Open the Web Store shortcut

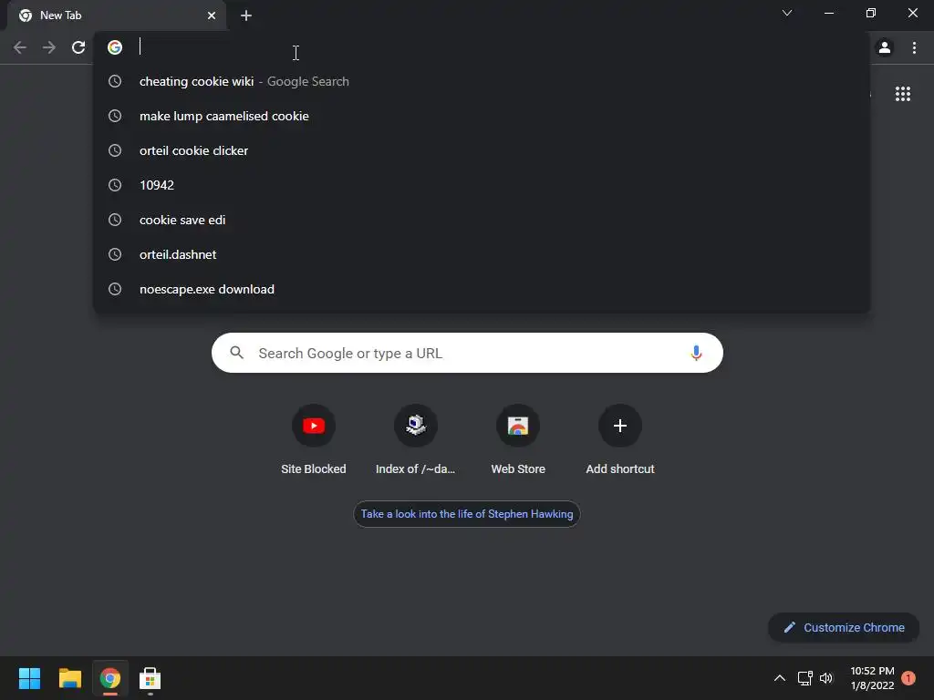point(518,440)
